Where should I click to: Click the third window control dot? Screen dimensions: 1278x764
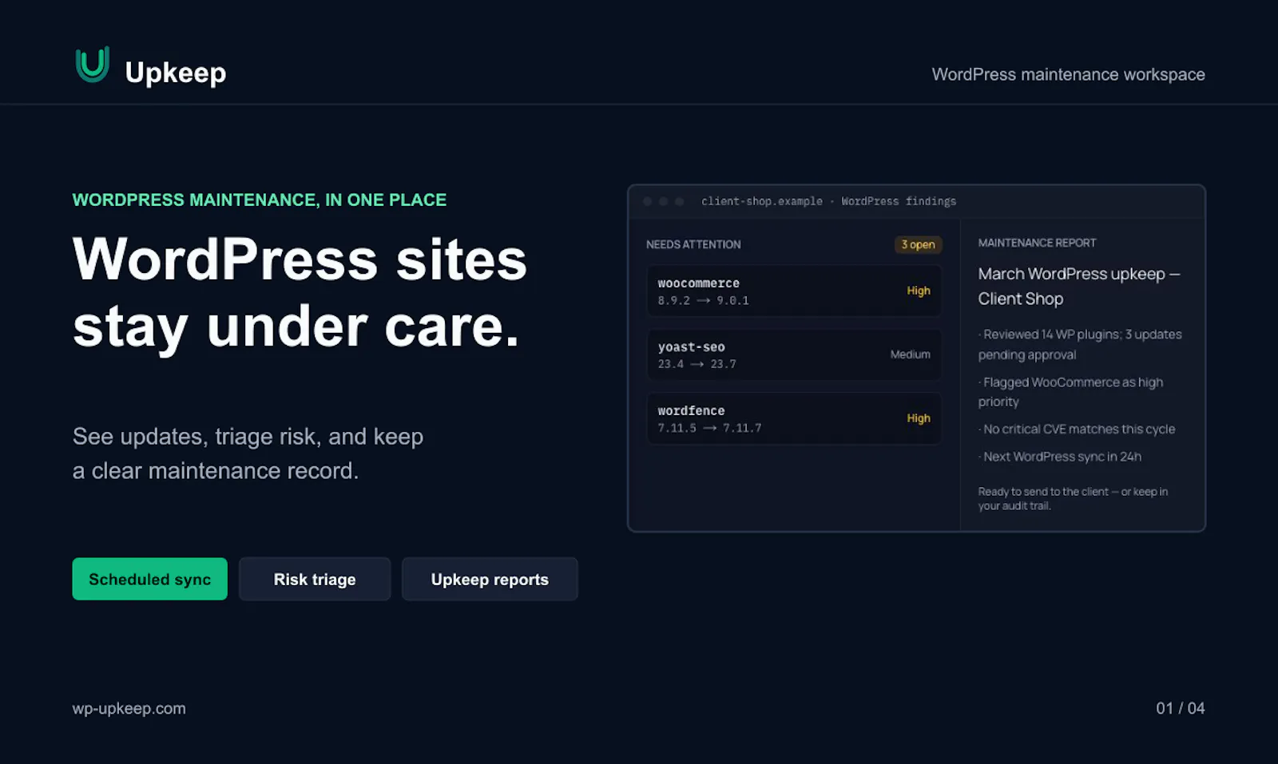[680, 201]
